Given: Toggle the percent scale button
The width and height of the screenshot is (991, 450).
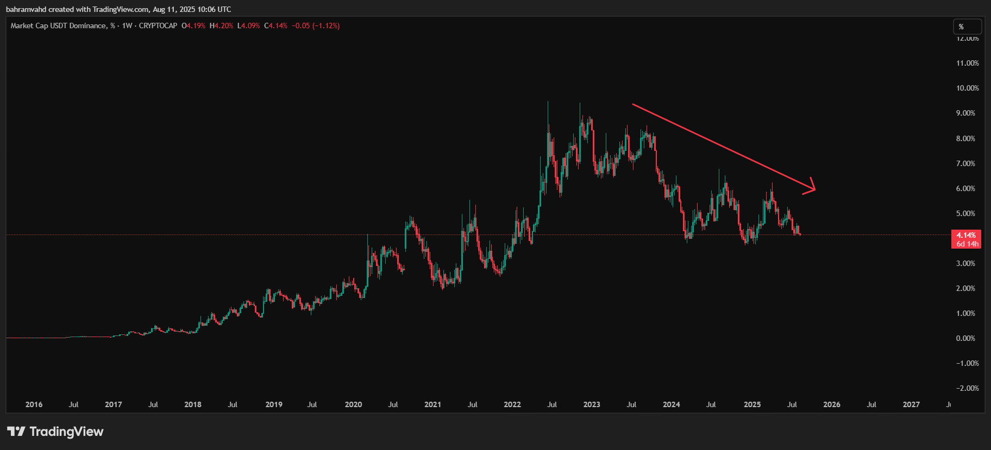Looking at the screenshot, I should tap(967, 27).
